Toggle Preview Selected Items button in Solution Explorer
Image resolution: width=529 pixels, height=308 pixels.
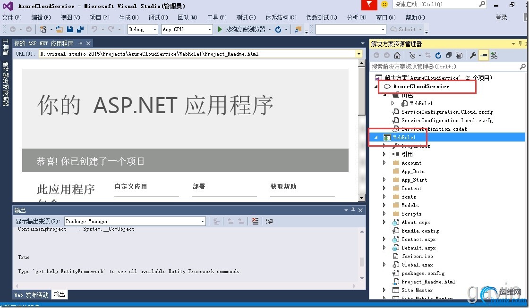(484, 55)
